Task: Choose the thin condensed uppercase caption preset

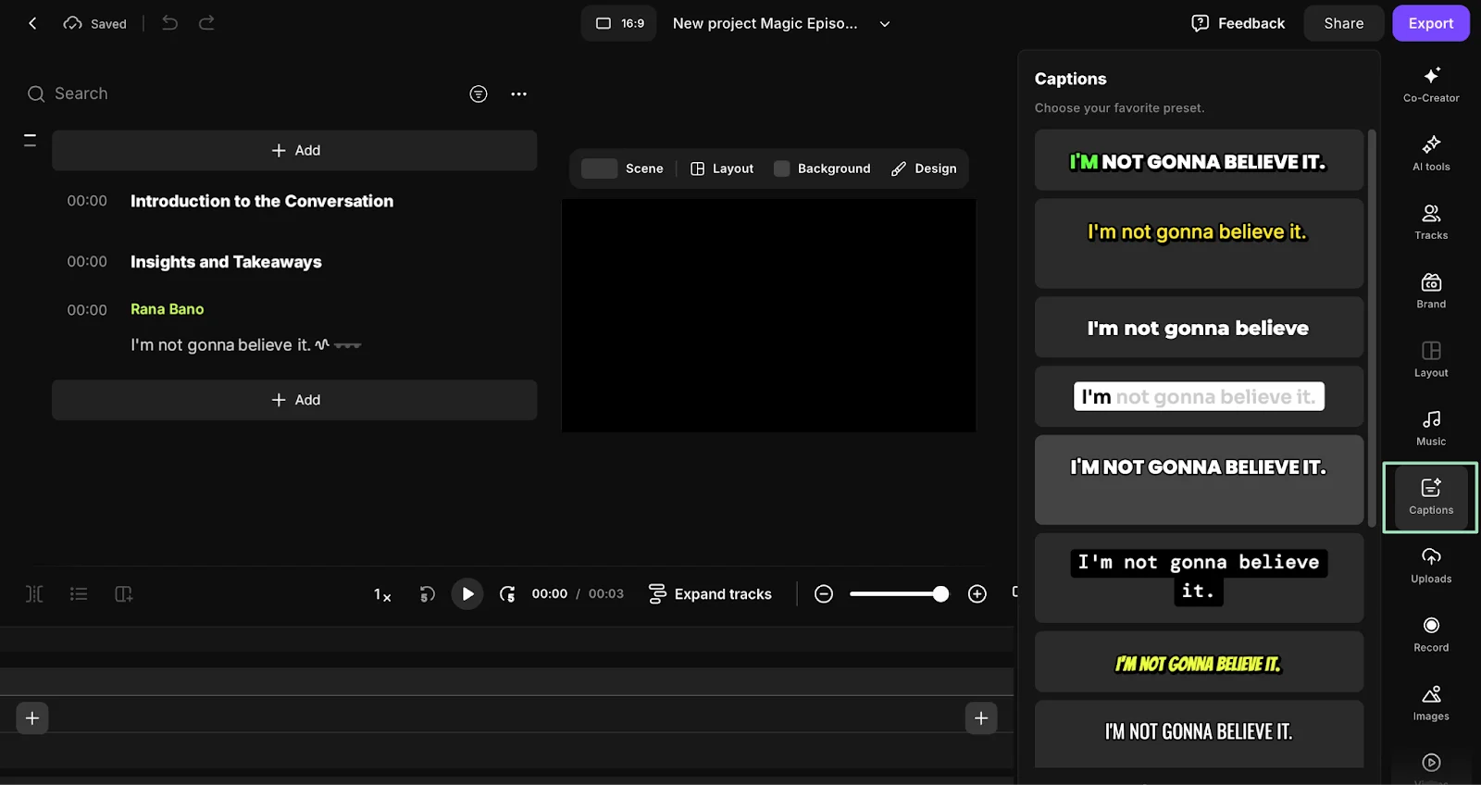Action: tap(1199, 733)
